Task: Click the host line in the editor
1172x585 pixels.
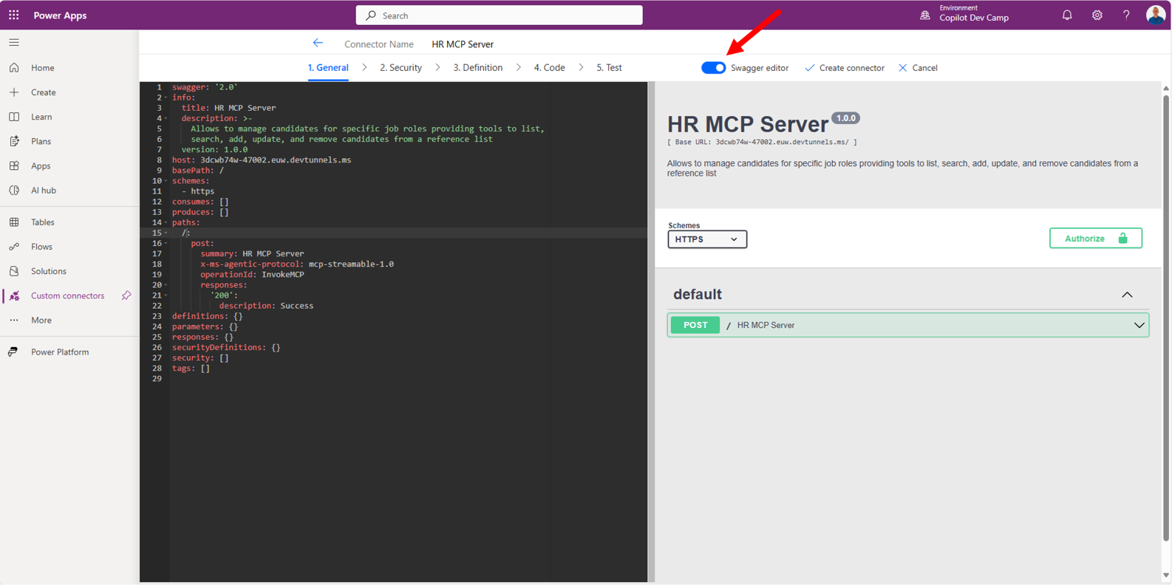Action: (x=262, y=160)
